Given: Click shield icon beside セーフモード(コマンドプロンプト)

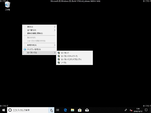Looking at the screenshot, I should (x=59, y=59).
